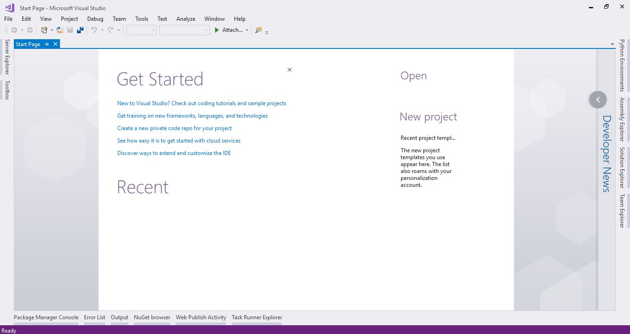Screen dimensions: 630x334
Task: Click the 'Ready' status bar text
Action: pos(9,330)
